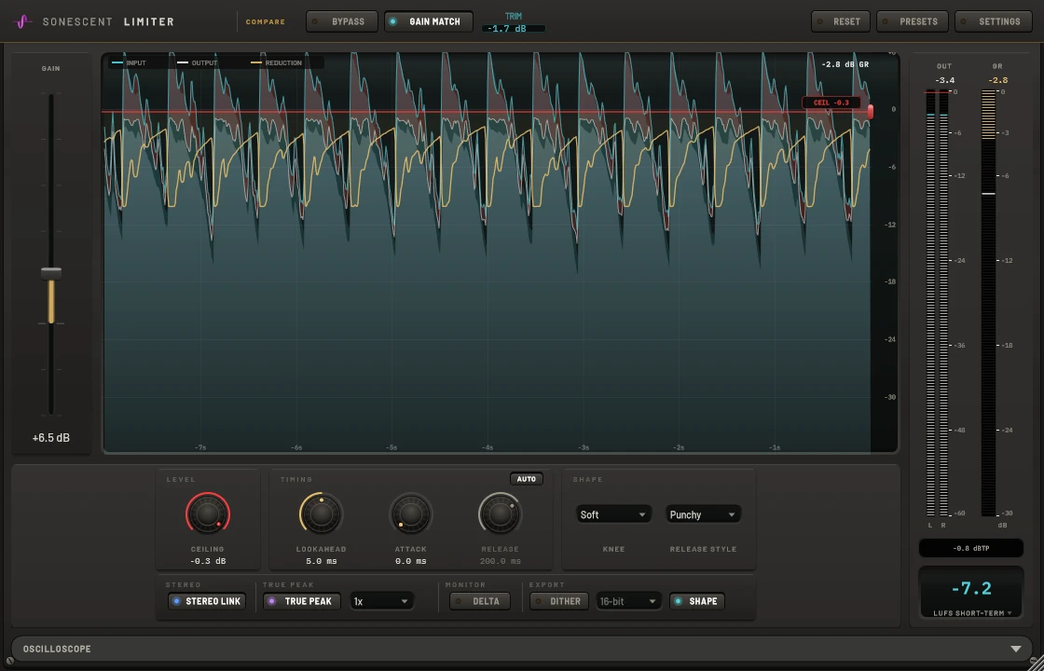Click the TRIM -1.7 dB value field
Viewport: 1044px width, 671px height.
point(514,29)
